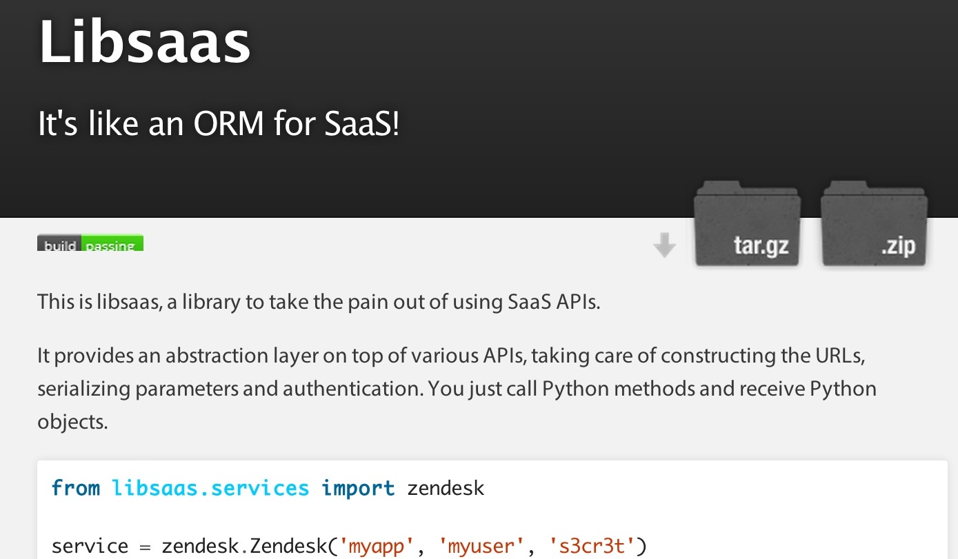Select the tagline "It's like an ORM for SaaS!"

[x=219, y=125]
